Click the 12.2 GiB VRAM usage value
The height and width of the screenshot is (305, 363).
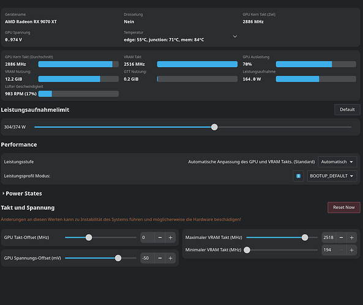click(13, 79)
